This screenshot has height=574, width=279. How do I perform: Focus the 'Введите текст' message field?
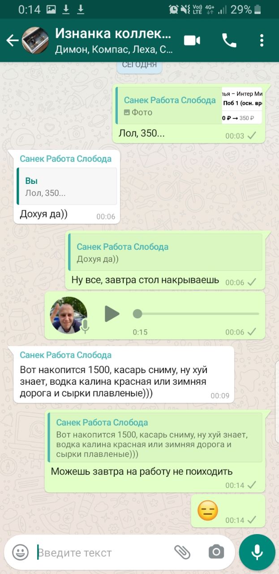pos(103,552)
